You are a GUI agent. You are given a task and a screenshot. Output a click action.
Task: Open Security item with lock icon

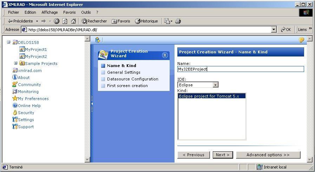coord(26,113)
